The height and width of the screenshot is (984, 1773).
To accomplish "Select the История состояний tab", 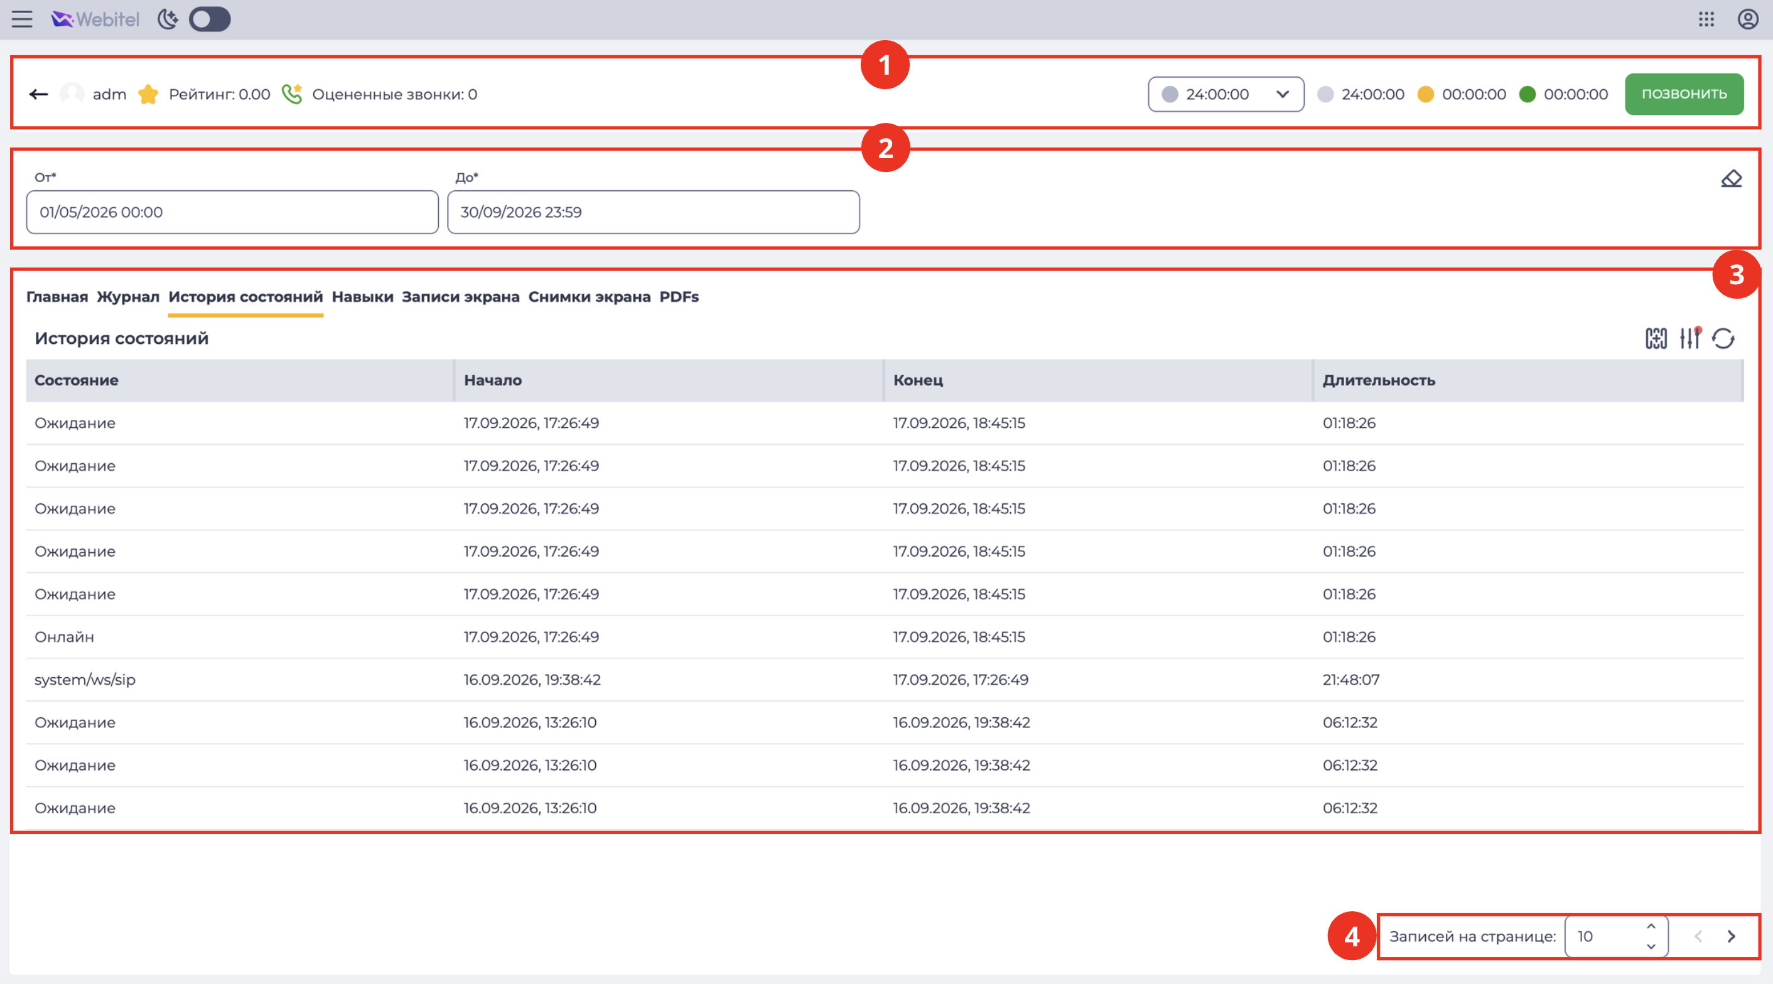I will 245,297.
